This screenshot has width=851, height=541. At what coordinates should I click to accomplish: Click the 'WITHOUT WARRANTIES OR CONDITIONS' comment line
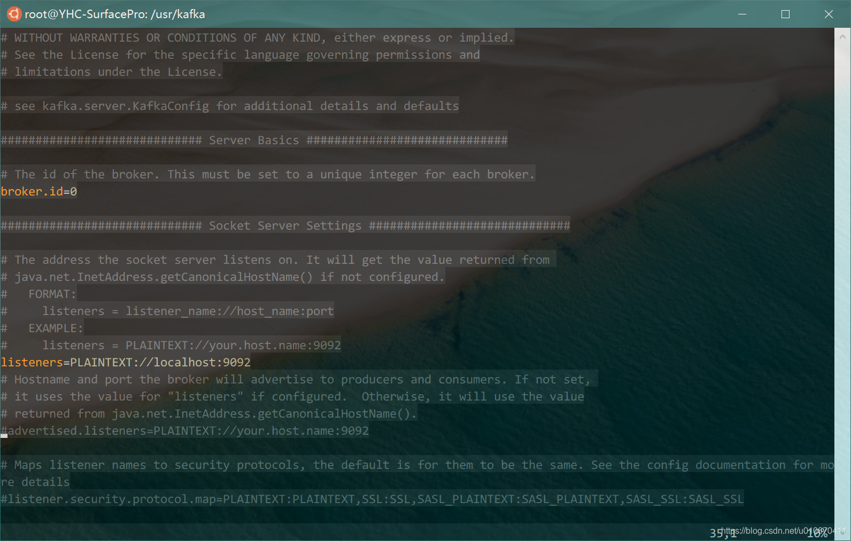pyautogui.click(x=258, y=37)
